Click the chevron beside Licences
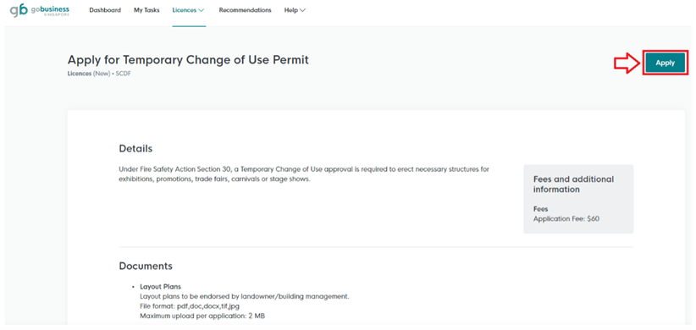This screenshot has height=330, width=696. (201, 10)
